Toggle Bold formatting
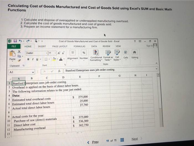194x146 pixels. coord(28,59)
